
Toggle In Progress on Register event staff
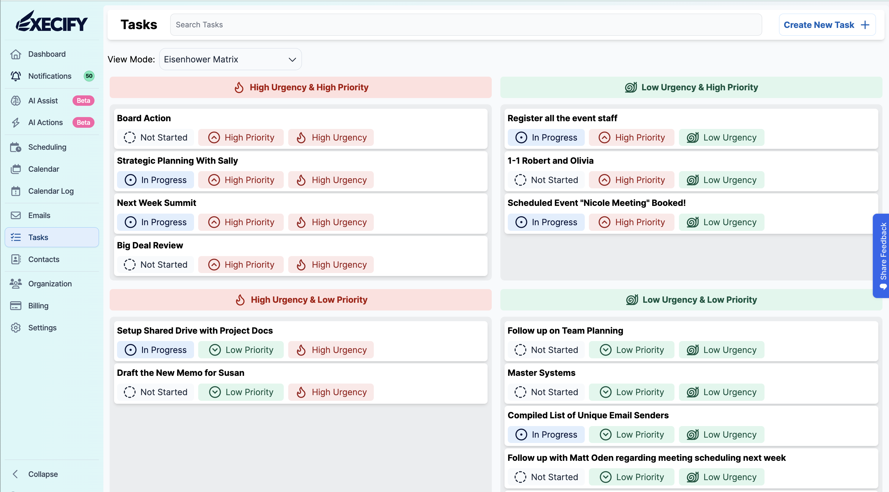point(546,137)
